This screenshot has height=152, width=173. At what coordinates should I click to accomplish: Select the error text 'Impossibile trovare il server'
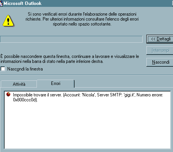(x=37, y=95)
